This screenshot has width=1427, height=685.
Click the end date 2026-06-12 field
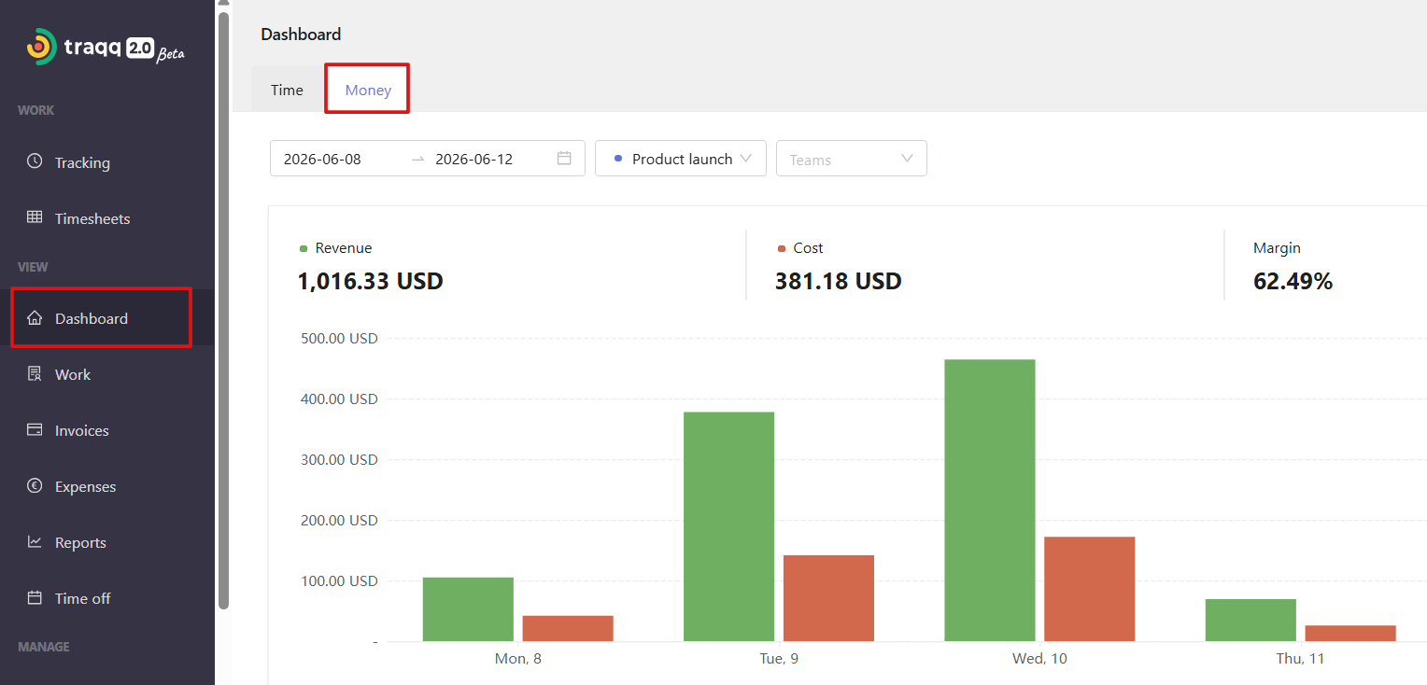(x=474, y=159)
